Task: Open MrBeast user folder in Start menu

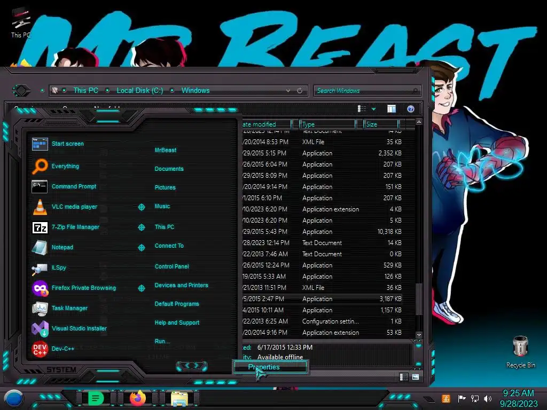Action: coord(166,150)
